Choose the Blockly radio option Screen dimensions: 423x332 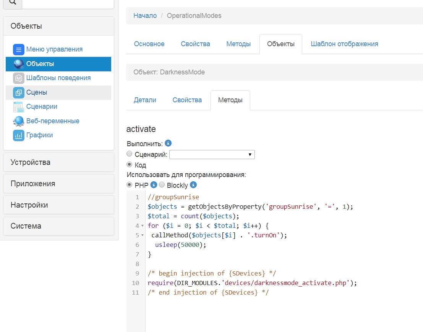pos(162,185)
